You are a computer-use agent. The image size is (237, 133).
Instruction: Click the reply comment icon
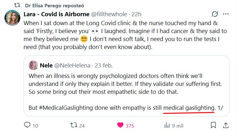[x=27, y=125]
